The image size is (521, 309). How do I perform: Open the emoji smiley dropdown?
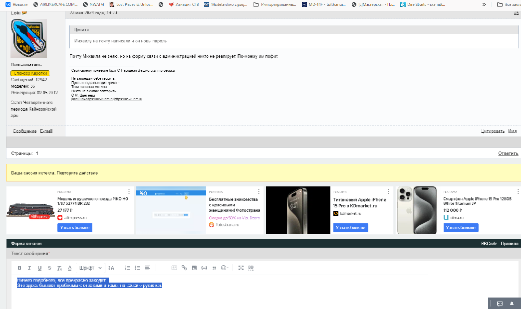(225, 268)
